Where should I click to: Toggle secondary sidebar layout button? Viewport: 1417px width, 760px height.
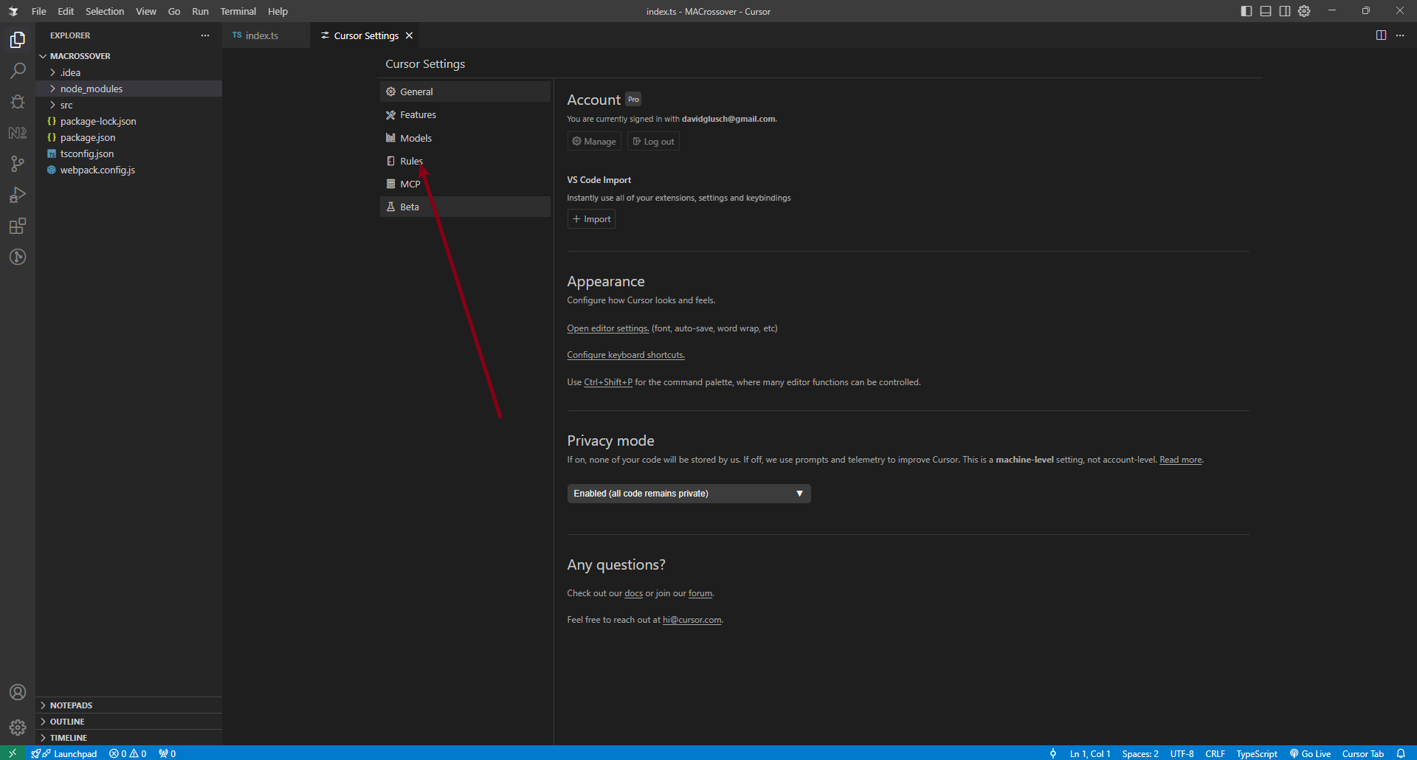point(1285,11)
